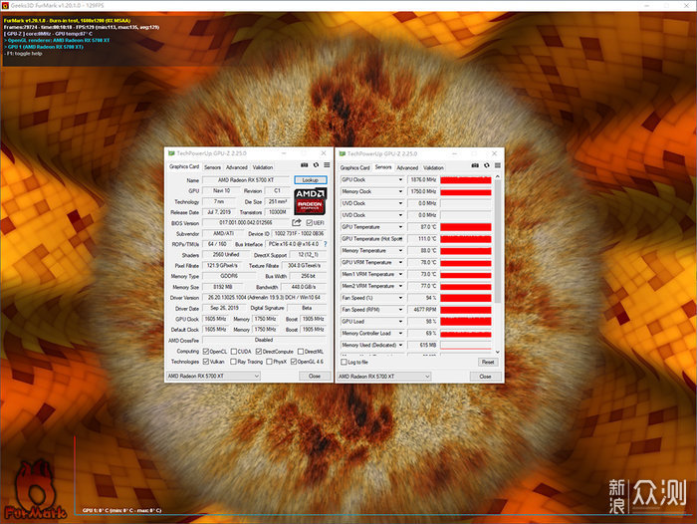The height and width of the screenshot is (524, 697).
Task: Click the AMD Radeon Graphics logo
Action: 311,201
